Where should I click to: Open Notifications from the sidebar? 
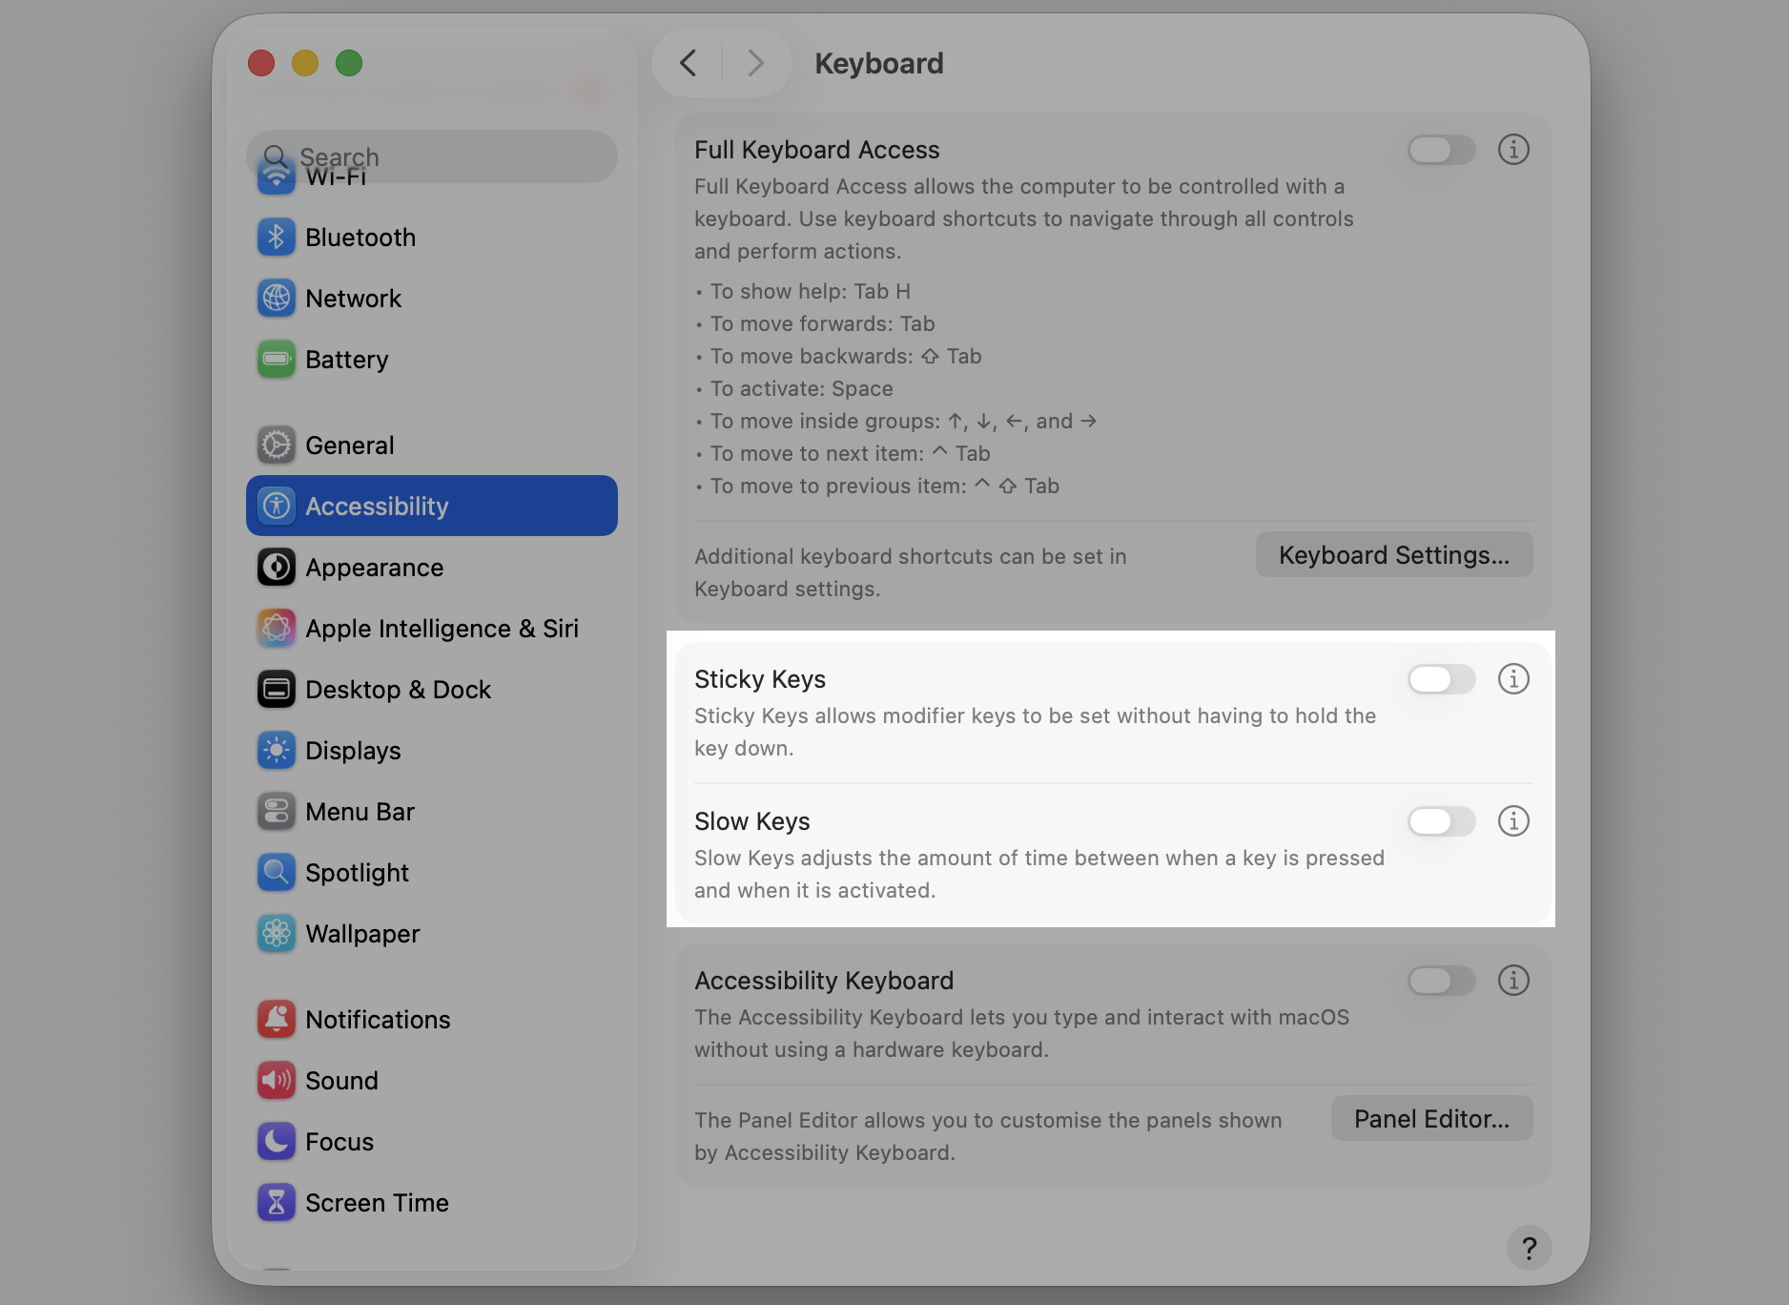(x=432, y=1019)
